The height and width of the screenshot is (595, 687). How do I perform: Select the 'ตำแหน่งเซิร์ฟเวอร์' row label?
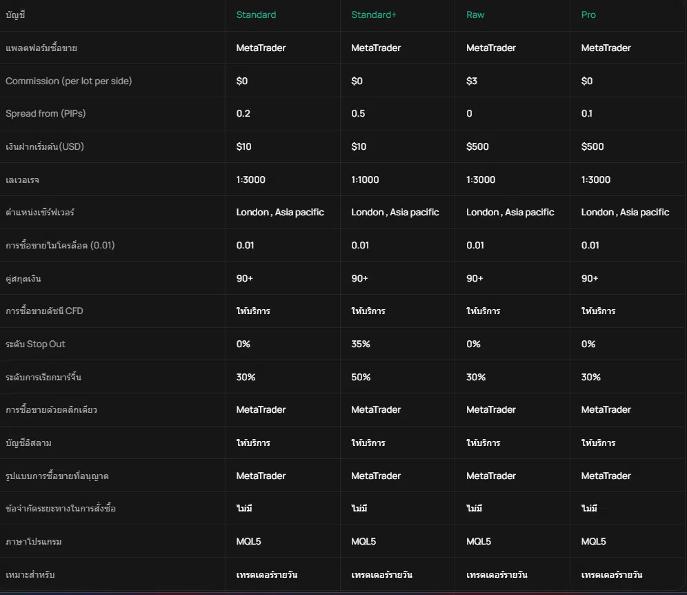[40, 212]
